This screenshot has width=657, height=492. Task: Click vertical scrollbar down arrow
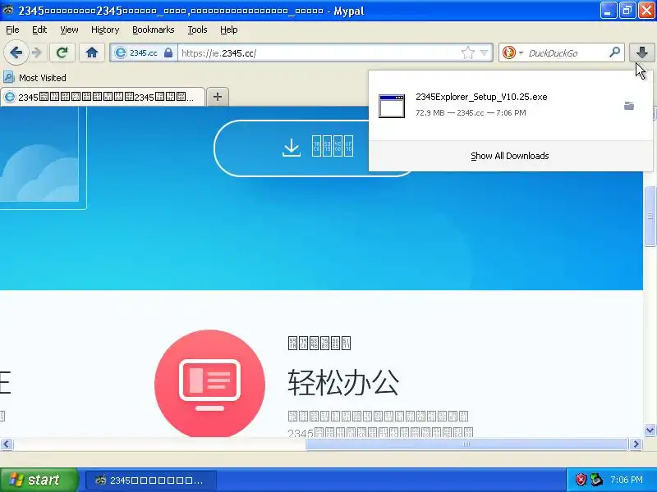[650, 430]
